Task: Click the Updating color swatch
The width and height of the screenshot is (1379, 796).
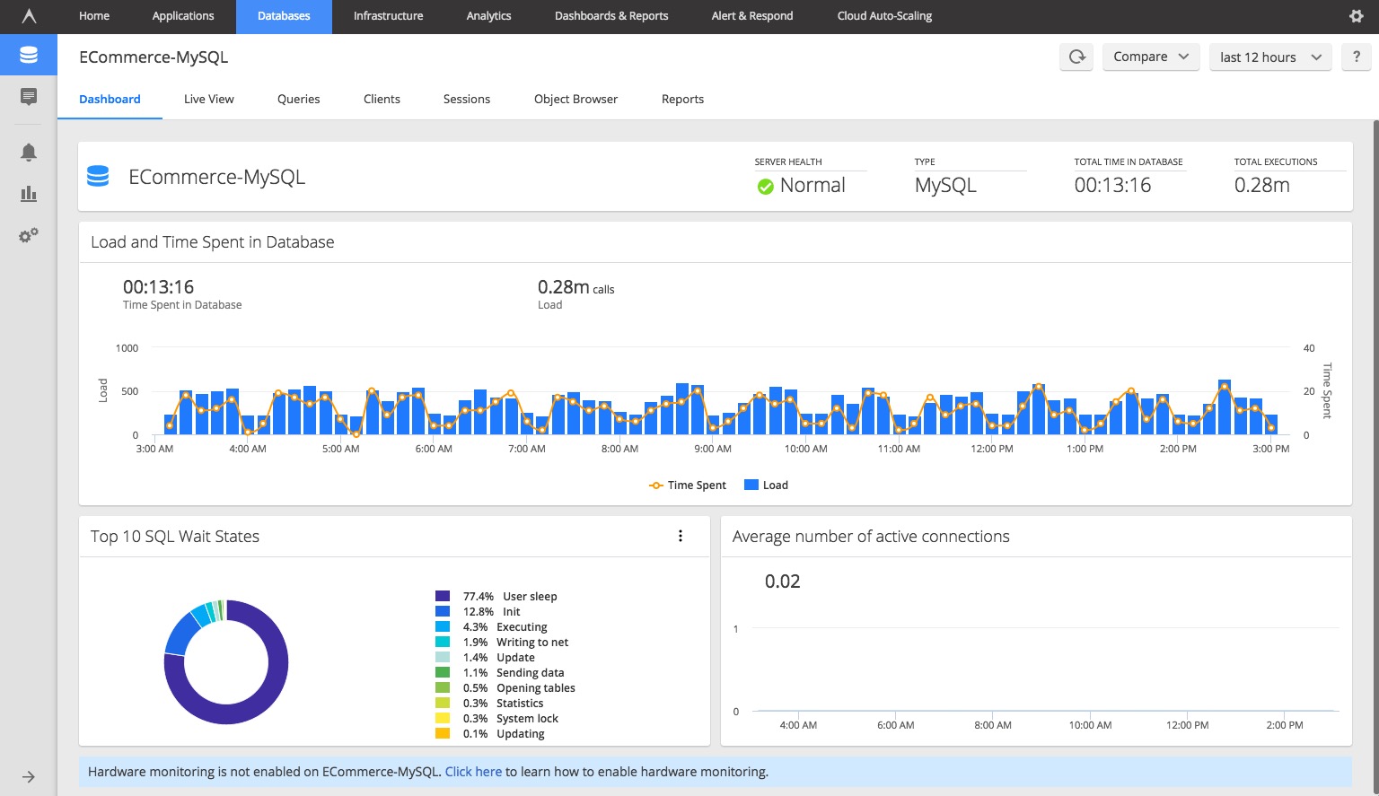Action: coord(443,734)
